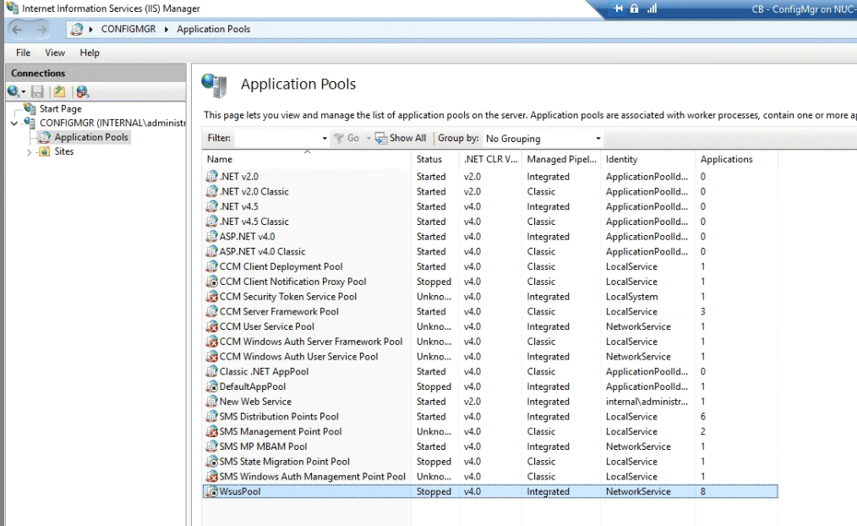Screen dimensions: 857x526
Task: Click the Up folder icon in Connections
Action: pyautogui.click(x=59, y=91)
